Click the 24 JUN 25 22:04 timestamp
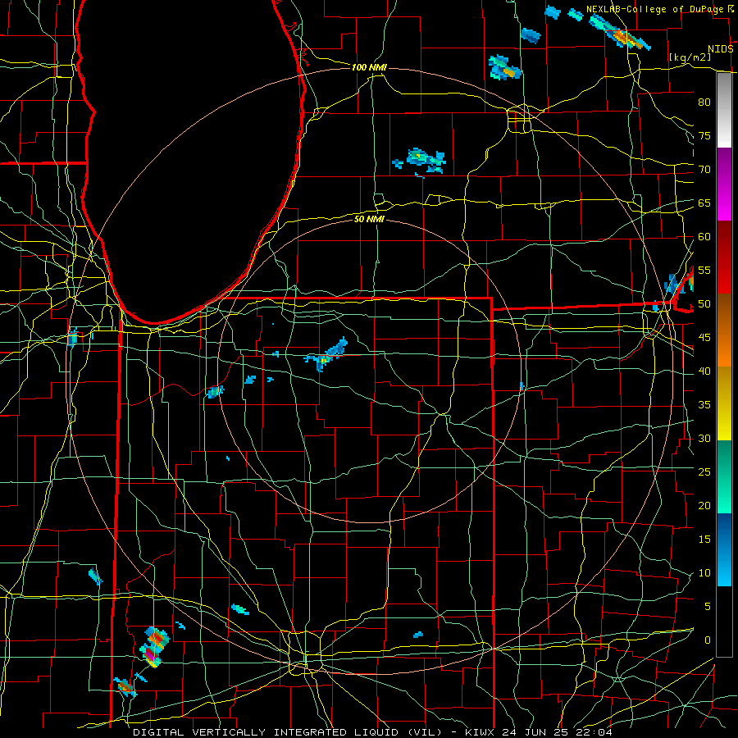This screenshot has height=738, width=738. pos(558,732)
